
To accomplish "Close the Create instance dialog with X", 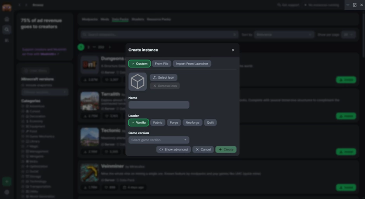I will click(x=233, y=50).
